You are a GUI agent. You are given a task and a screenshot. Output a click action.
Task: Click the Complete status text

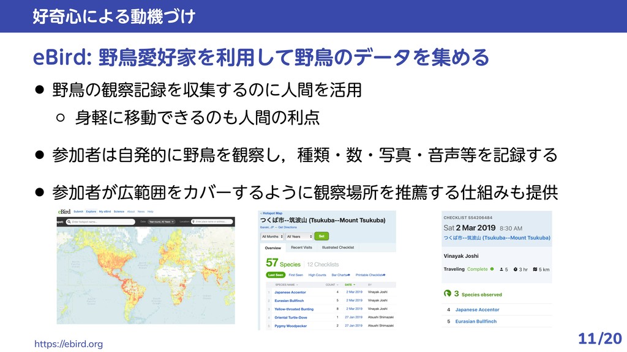pos(478,269)
